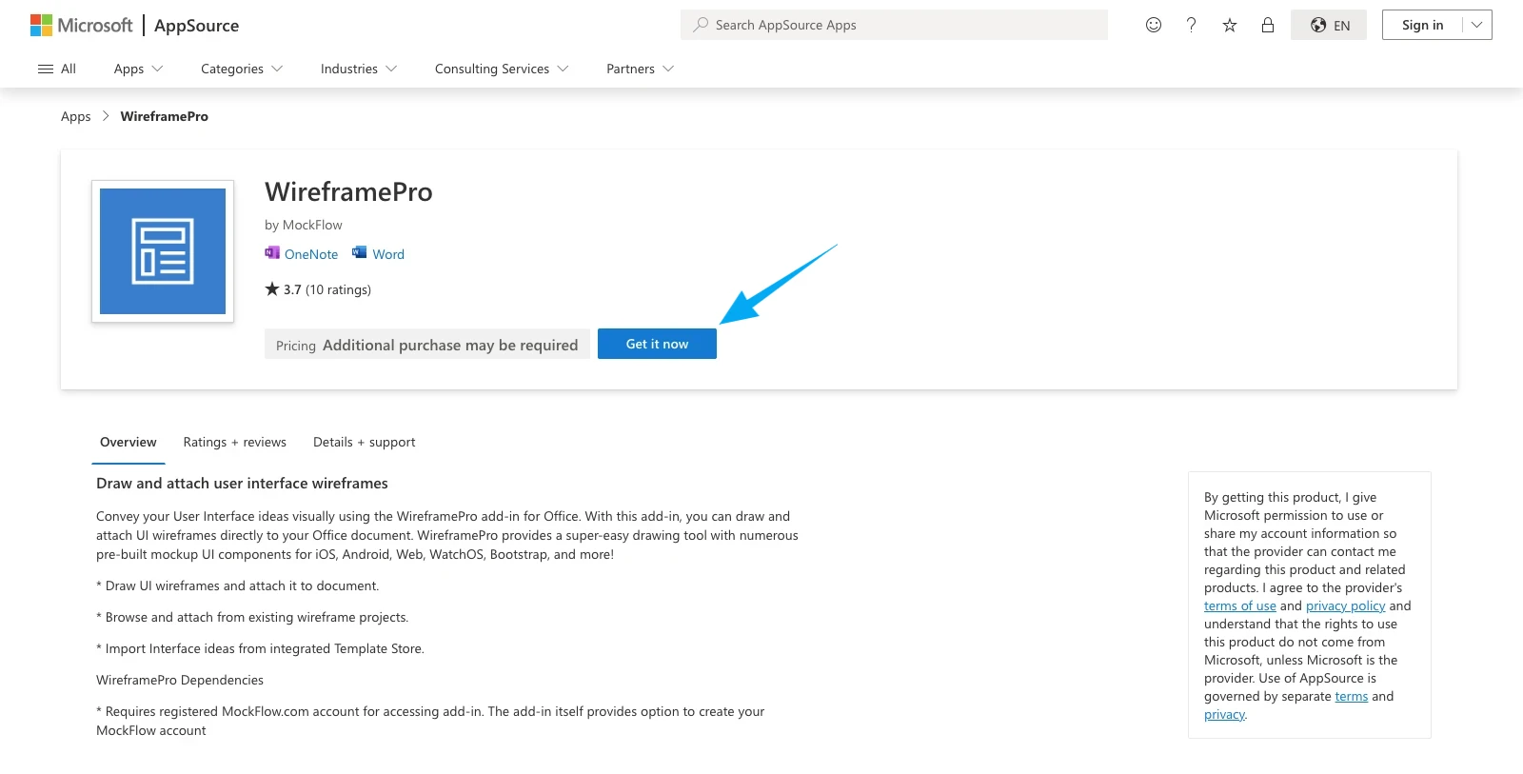Click the WireframePro app logo thumbnail
The height and width of the screenshot is (774, 1523).
coord(163,251)
